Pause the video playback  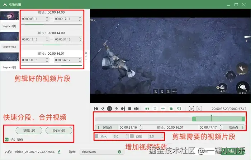[x=109, y=109]
